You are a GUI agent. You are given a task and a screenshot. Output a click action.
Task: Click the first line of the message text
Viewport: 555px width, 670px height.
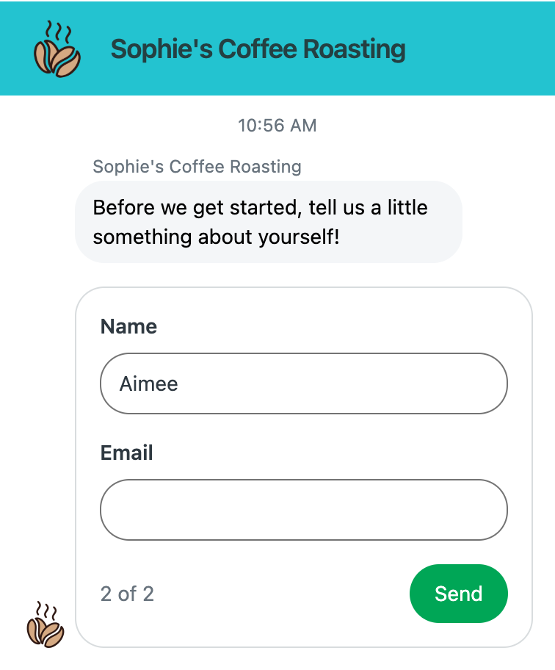(261, 208)
